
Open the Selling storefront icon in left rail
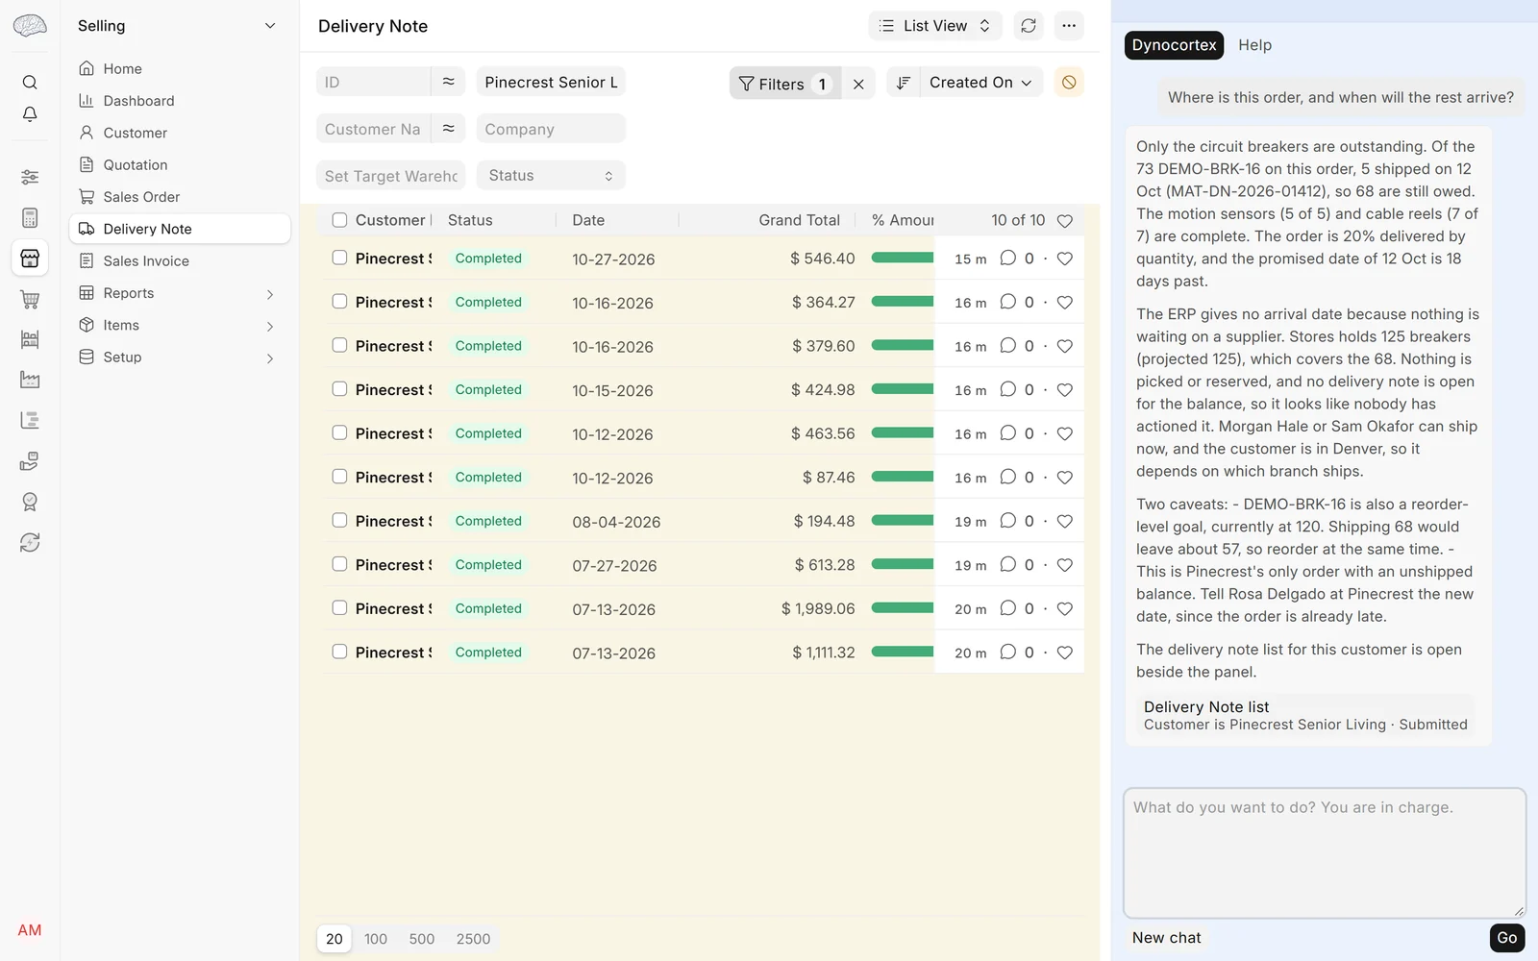pos(30,259)
